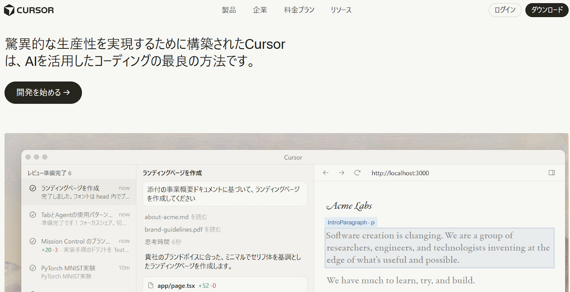Click the localhost:3000 address field

[x=400, y=173]
